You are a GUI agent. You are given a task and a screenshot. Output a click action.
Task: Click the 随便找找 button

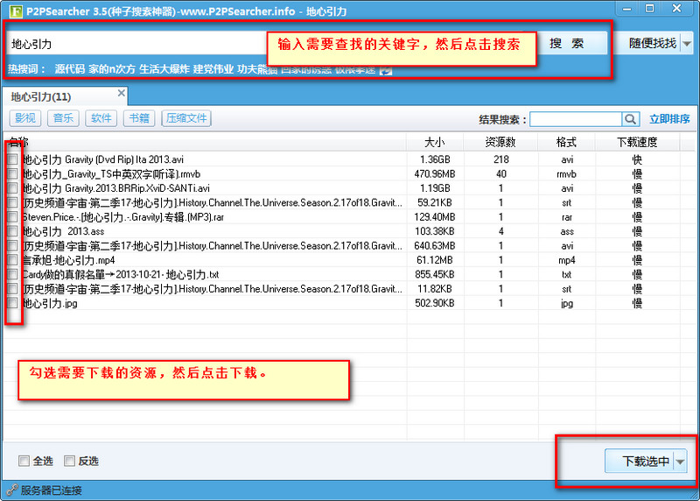point(652,43)
